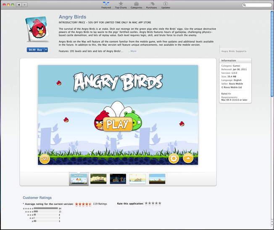The image size is (274, 230).
Task: Click the vertical scrollbar thumb
Action: click(272, 54)
